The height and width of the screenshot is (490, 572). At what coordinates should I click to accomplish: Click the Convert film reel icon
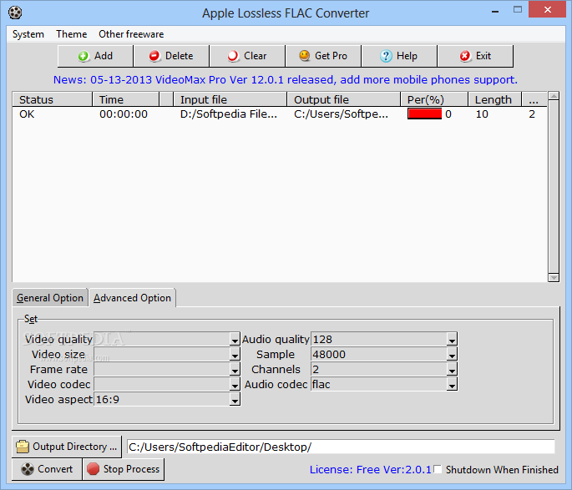pyautogui.click(x=28, y=469)
